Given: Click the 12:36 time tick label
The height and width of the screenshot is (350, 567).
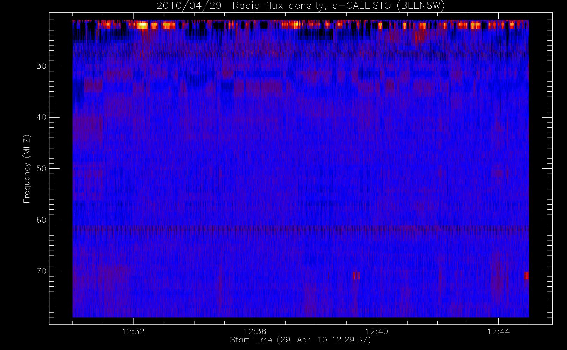Looking at the screenshot, I should tap(255, 331).
